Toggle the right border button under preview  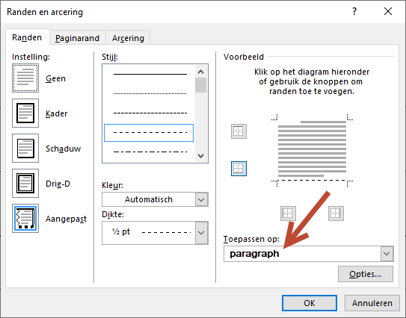(336, 213)
